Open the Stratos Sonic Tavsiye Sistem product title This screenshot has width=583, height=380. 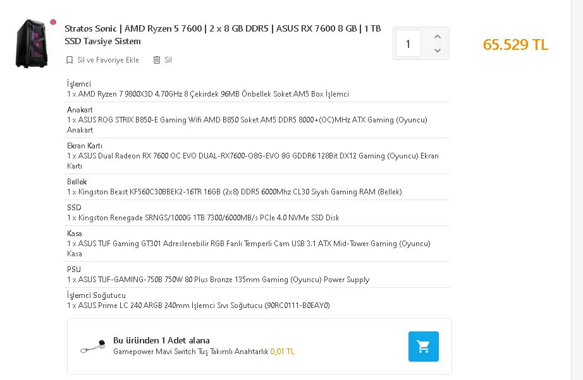(x=223, y=35)
